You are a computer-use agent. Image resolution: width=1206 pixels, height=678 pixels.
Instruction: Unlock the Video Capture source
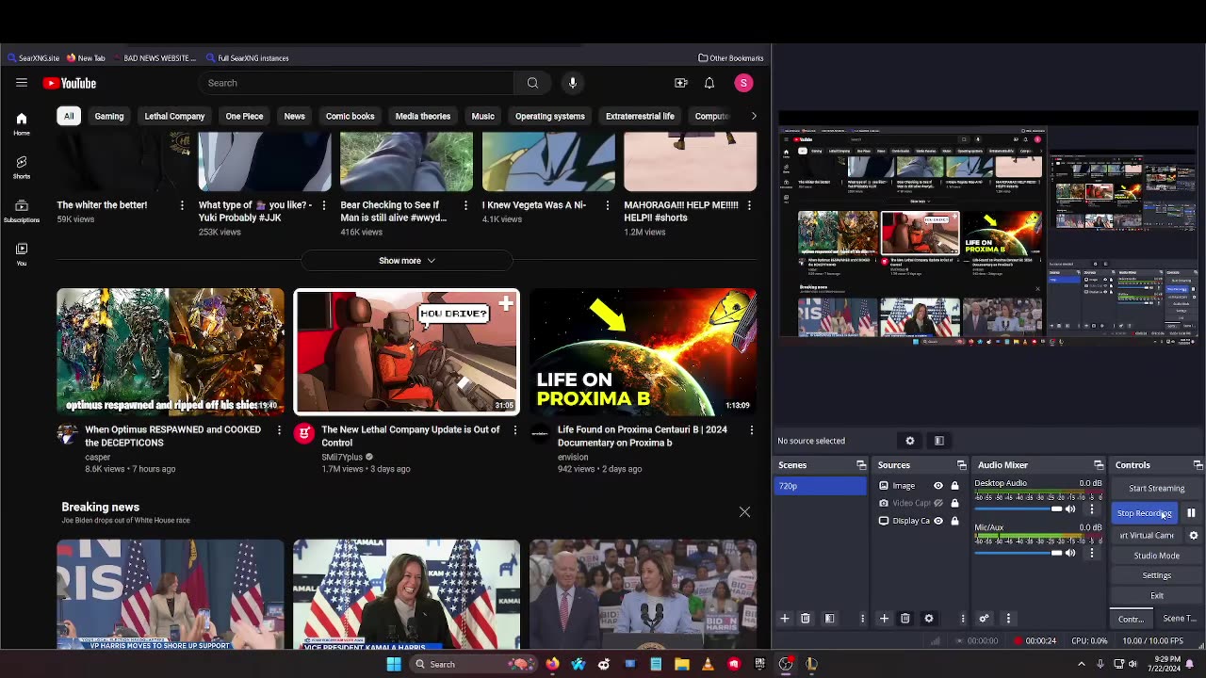[954, 503]
